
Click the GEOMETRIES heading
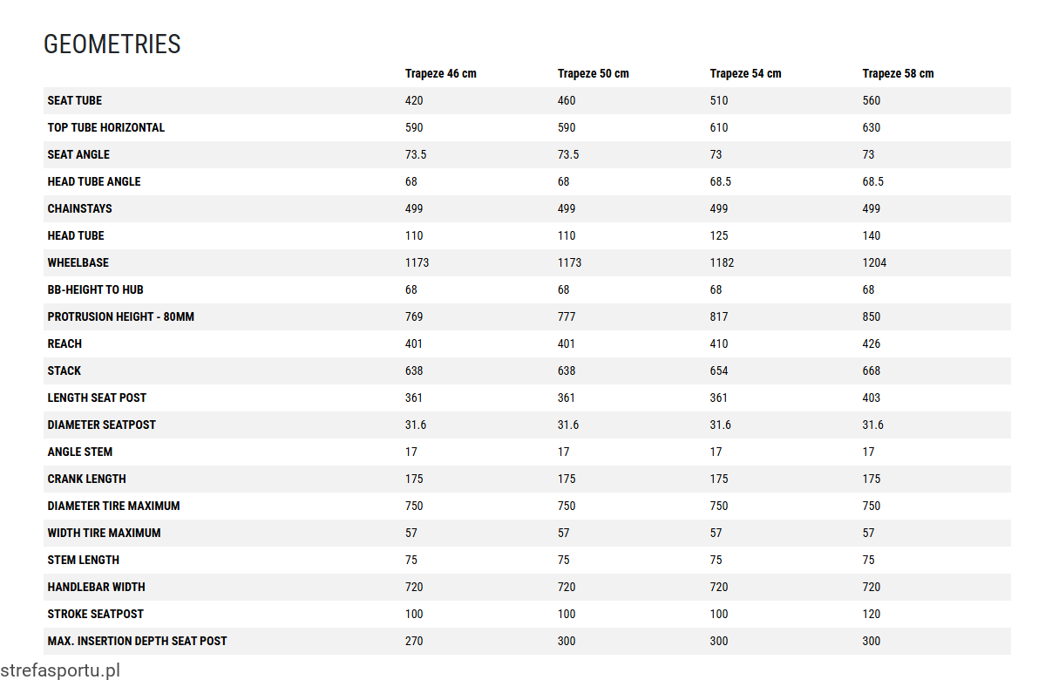tap(112, 44)
